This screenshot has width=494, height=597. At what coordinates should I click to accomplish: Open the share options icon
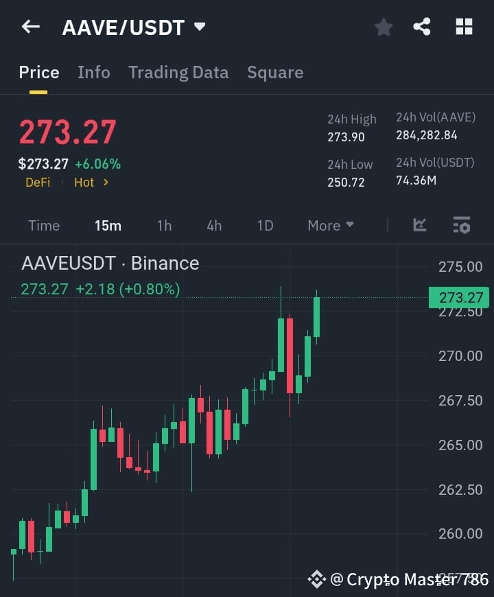[423, 27]
